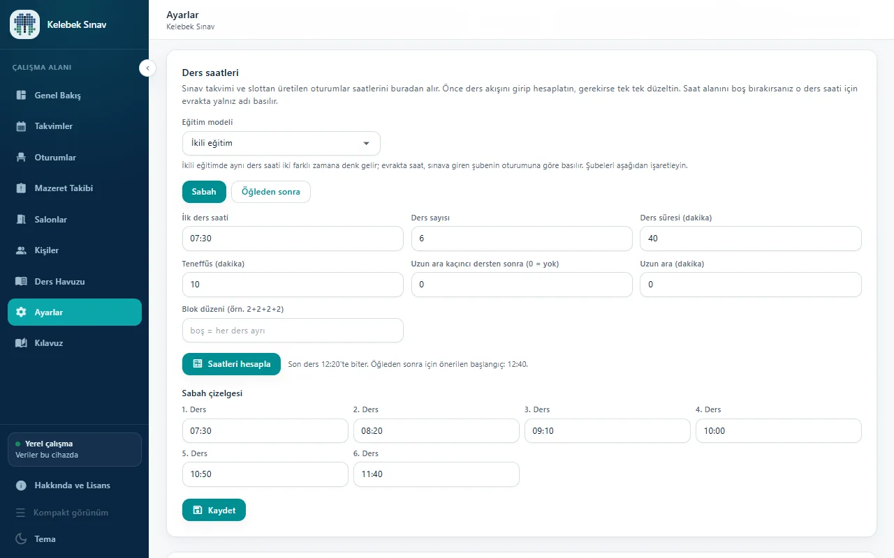The height and width of the screenshot is (558, 894).
Task: Click the Mazeret Takibi clipboard icon
Action: [x=21, y=188]
